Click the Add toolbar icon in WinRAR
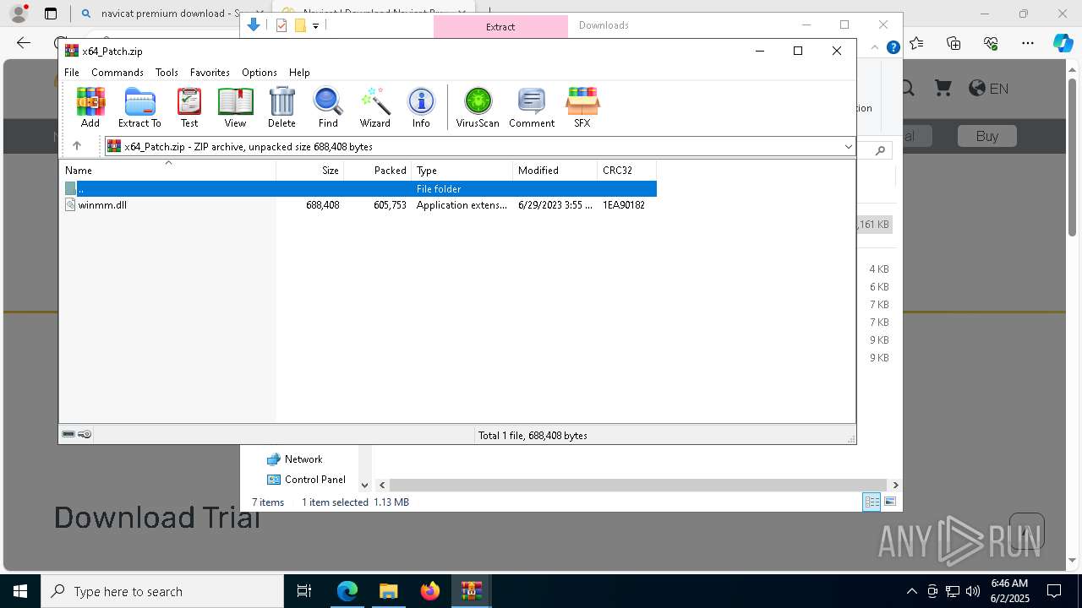Viewport: 1082px width, 608px height. tap(90, 107)
